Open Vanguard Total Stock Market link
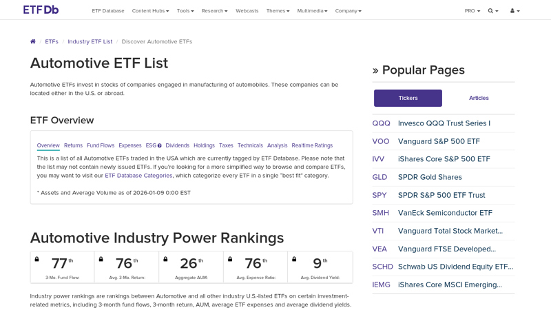This screenshot has height=310, width=551. point(450,231)
